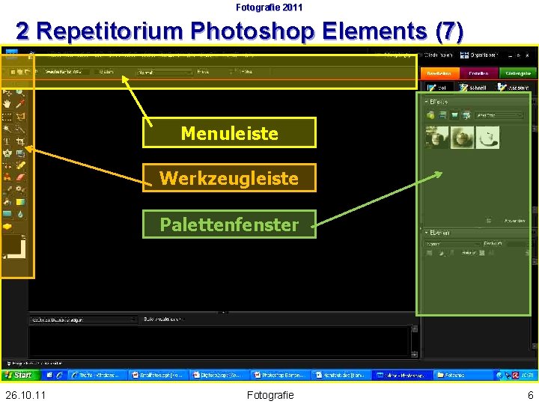539x404 pixels.
Task: Select the Straighten tool
Action: pos(20,153)
